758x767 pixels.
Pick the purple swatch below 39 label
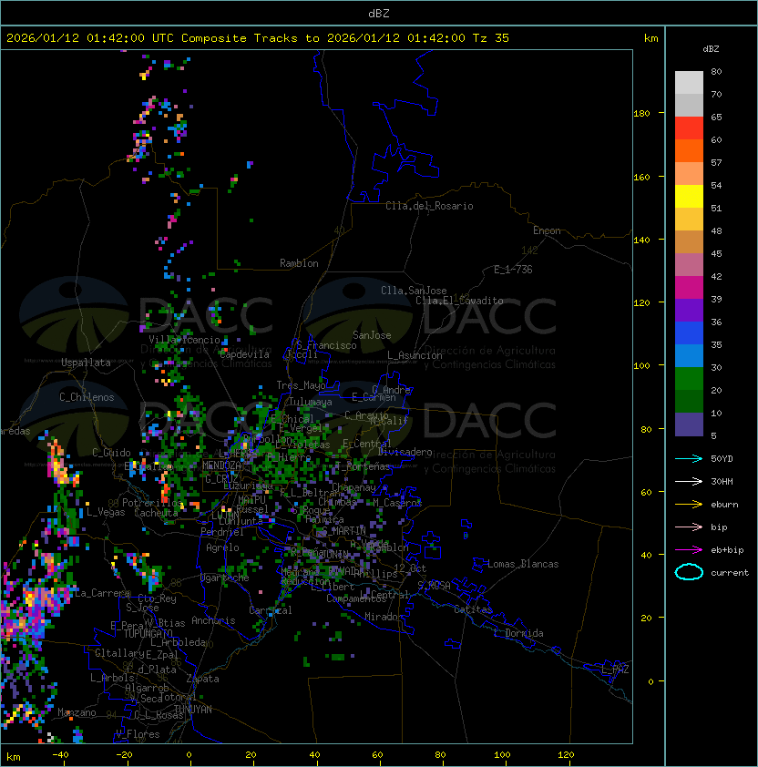tap(689, 310)
